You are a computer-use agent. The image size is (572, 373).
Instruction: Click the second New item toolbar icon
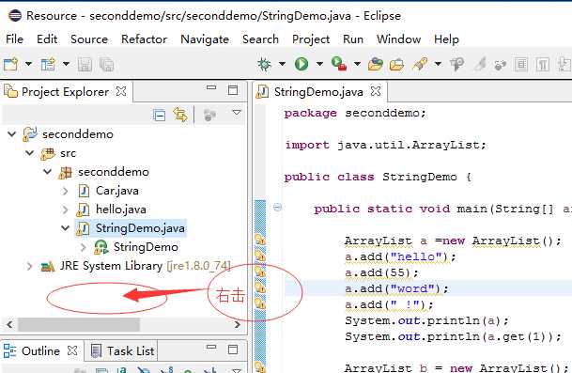(x=48, y=64)
